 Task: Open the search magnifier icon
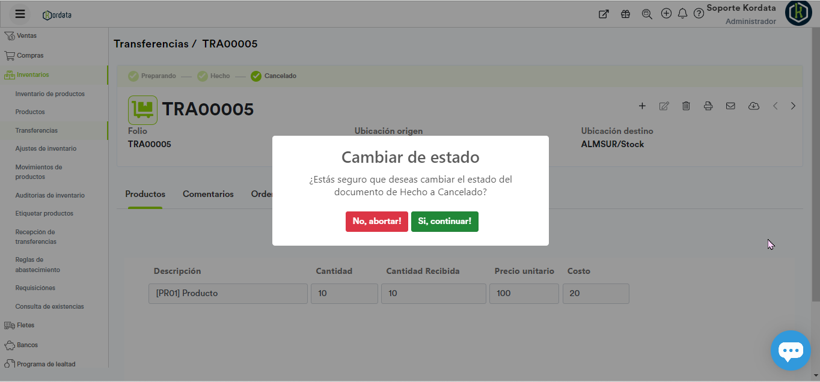[x=647, y=14]
